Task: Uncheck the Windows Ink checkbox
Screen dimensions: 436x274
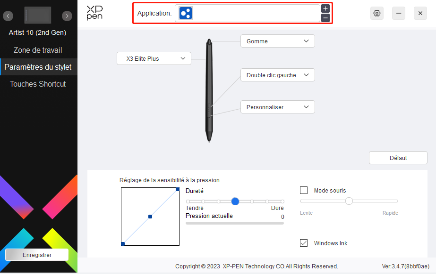Action: pyautogui.click(x=304, y=243)
